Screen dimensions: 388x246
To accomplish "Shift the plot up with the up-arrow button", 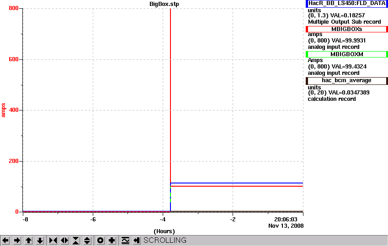I will [x=28, y=241].
